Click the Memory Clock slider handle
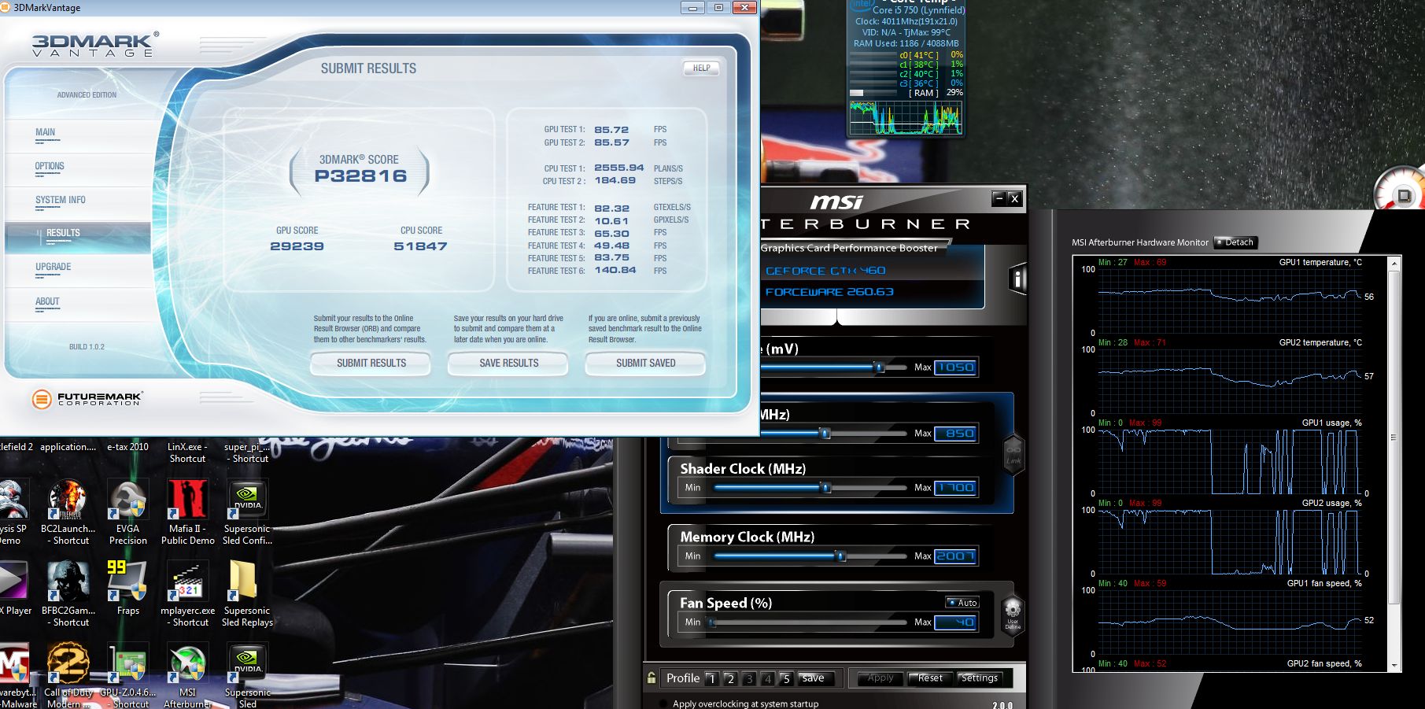Viewport: 1425px width, 709px height. pyautogui.click(x=840, y=556)
